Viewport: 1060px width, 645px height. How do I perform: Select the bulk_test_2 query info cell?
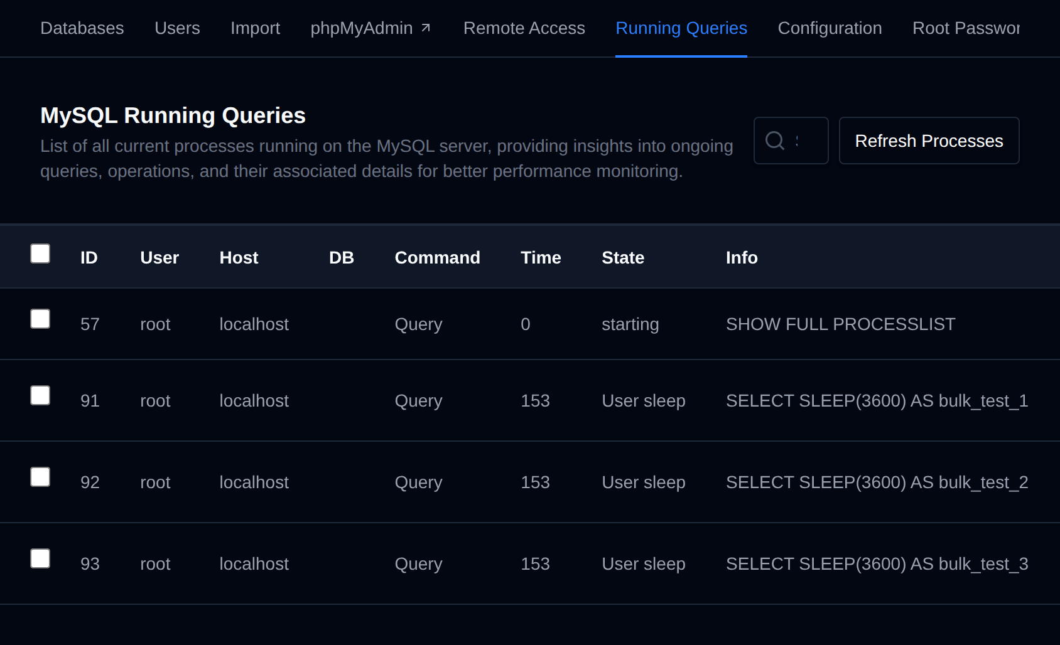point(877,482)
